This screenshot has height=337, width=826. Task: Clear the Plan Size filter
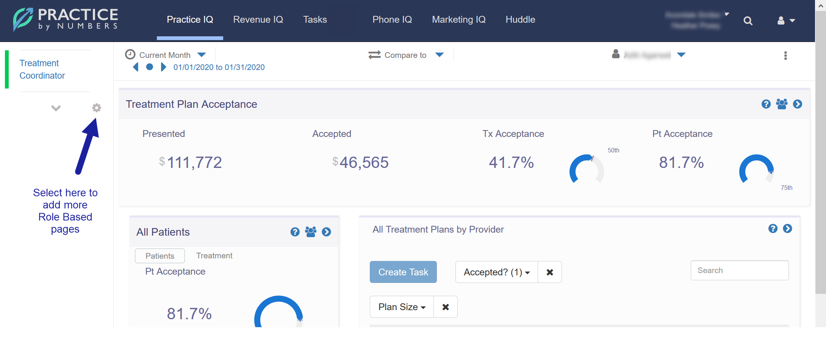click(446, 307)
